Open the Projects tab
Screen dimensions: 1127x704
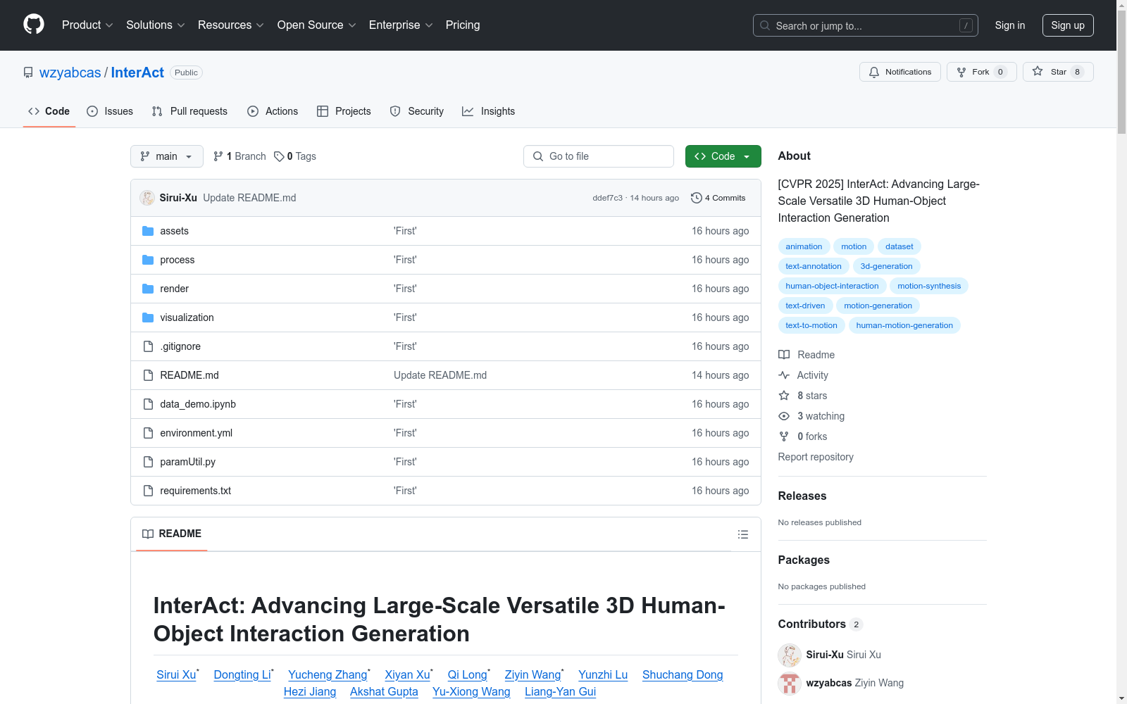pyautogui.click(x=344, y=111)
